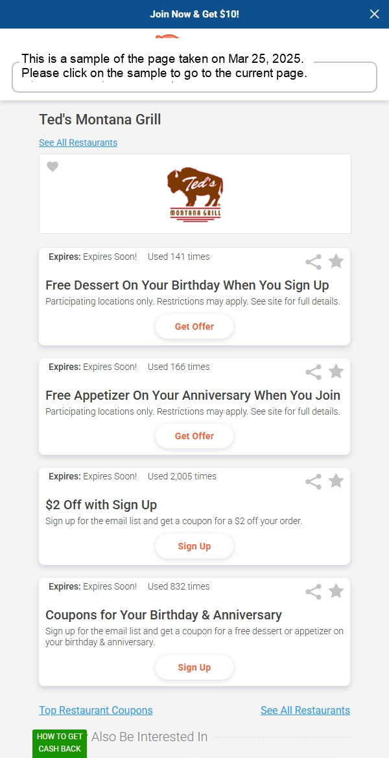This screenshot has width=389, height=758.
Task: Share the Free Appetizer anniversary offer
Action: coord(314,373)
